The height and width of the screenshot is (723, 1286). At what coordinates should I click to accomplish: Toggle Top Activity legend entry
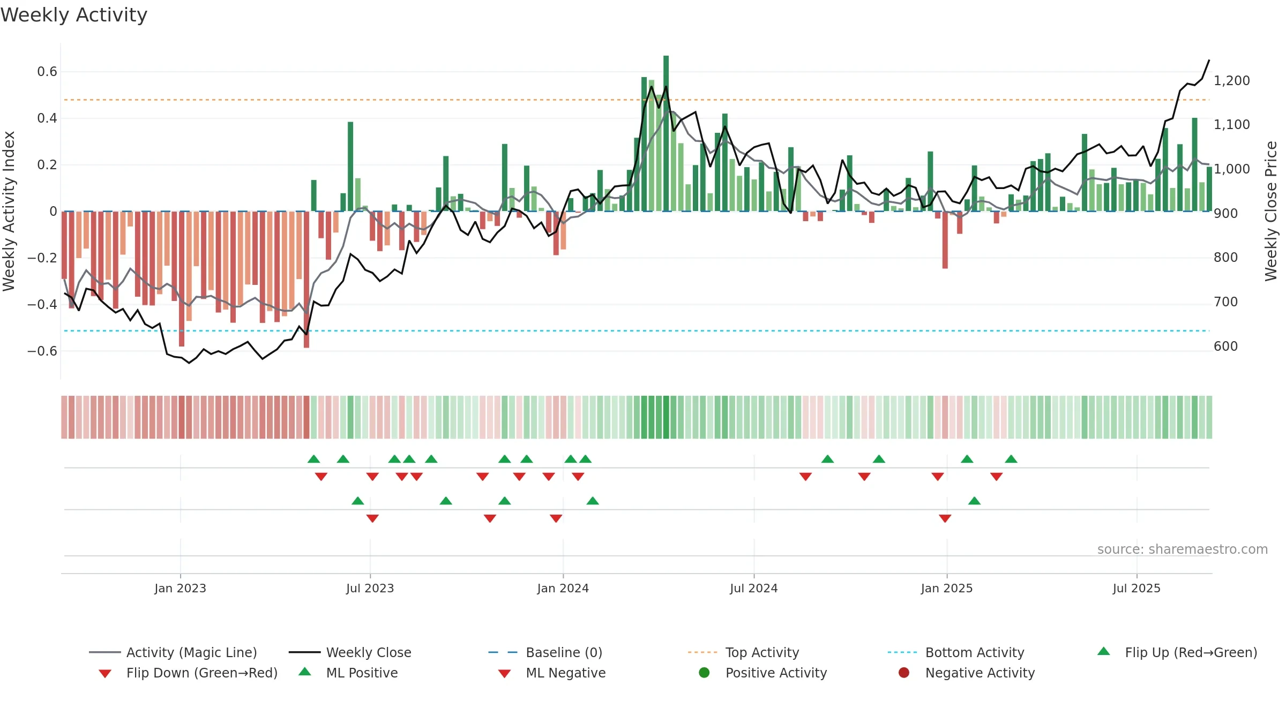click(743, 652)
